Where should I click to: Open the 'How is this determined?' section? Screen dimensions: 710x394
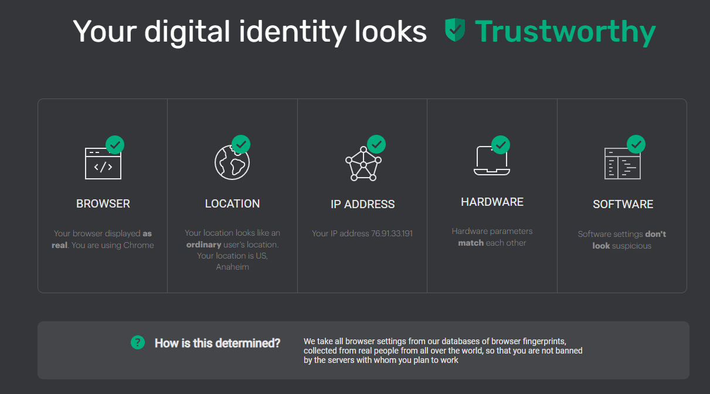[x=217, y=343]
